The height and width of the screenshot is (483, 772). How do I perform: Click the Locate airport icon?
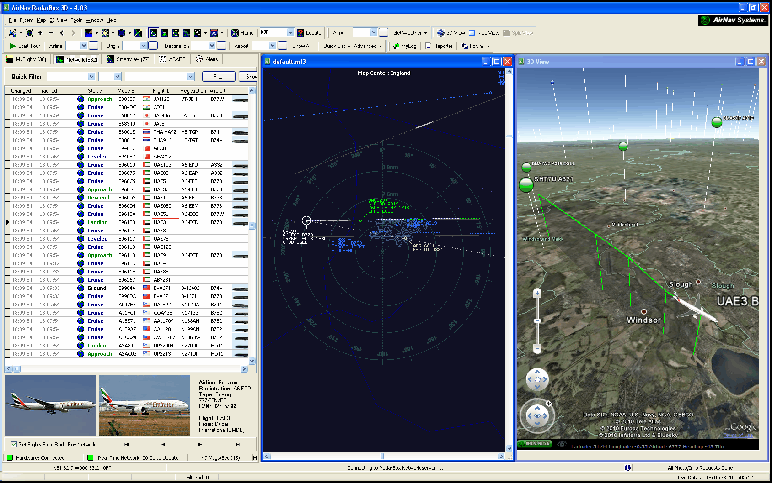300,33
